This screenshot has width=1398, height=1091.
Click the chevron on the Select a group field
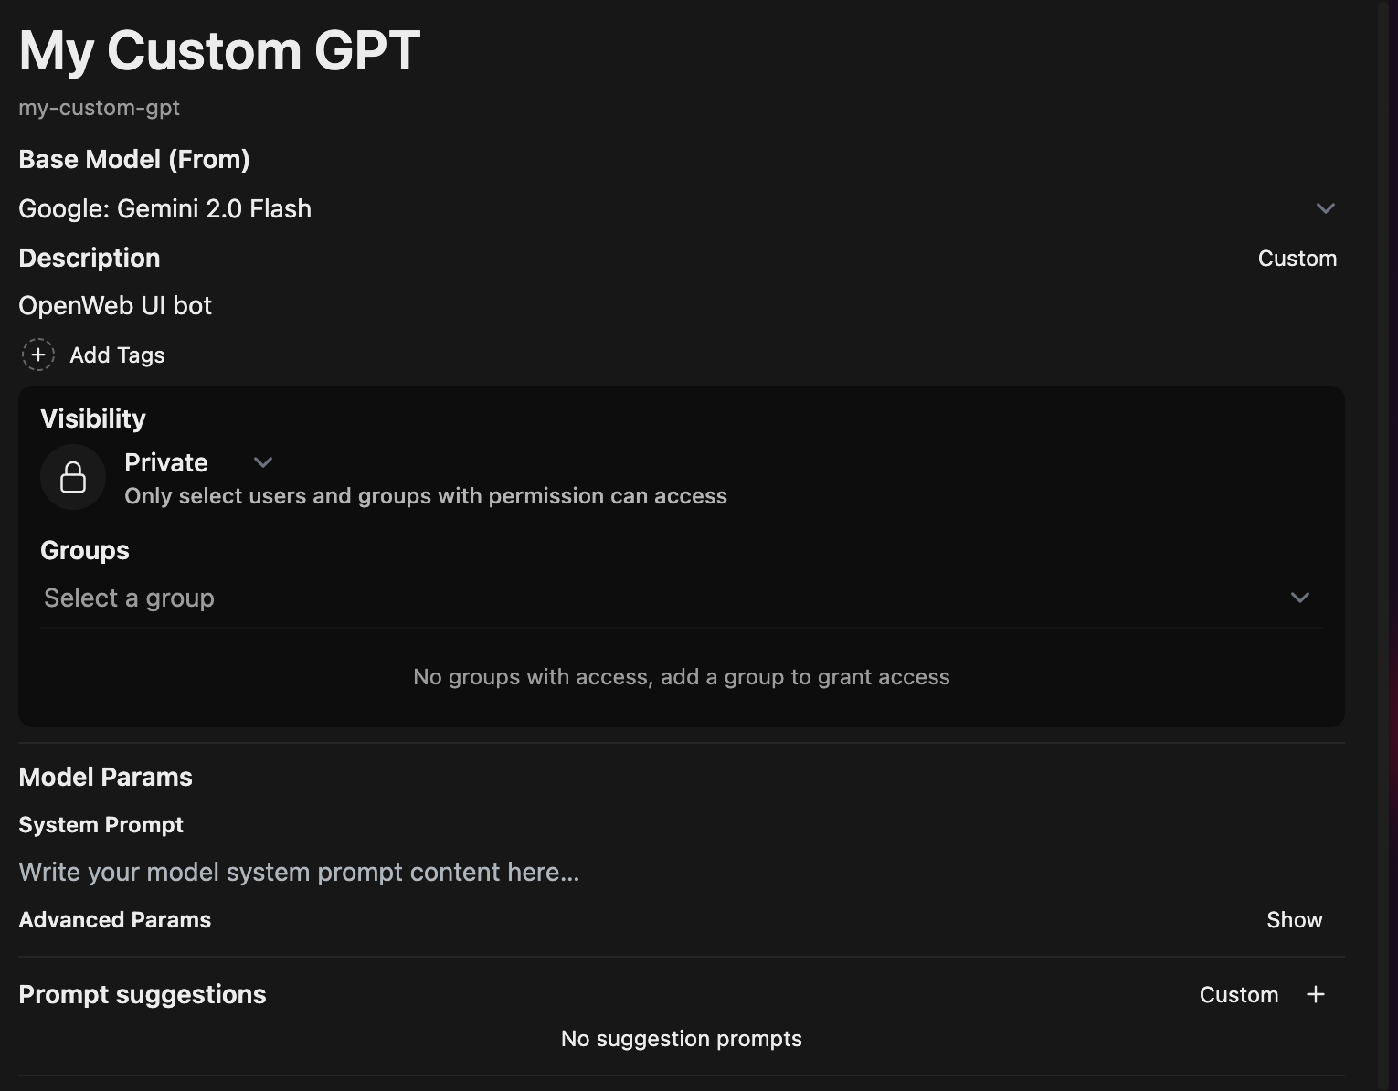[1299, 598]
